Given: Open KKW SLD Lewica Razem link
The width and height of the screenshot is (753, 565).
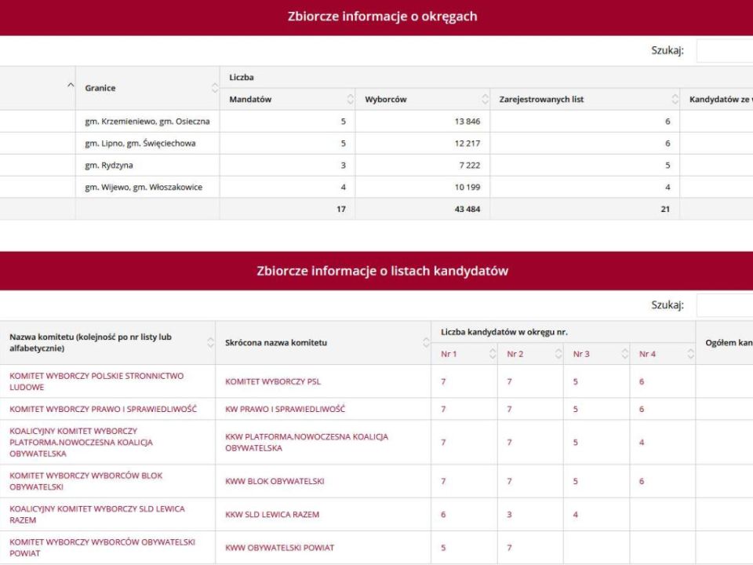Looking at the screenshot, I should [x=272, y=515].
